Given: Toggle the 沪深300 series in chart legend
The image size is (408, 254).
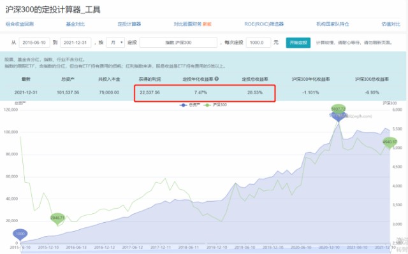Looking at the screenshot, I should tap(215, 105).
